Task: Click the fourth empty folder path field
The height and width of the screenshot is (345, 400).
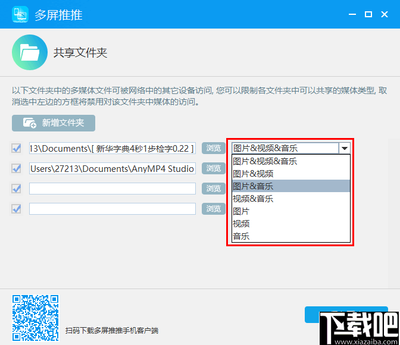Action: [112, 209]
